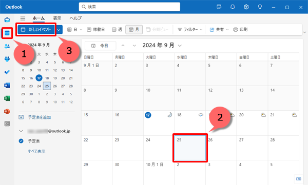Screen dimensions: 308x185
Task: Open the settings gear icon
Action: click(246, 7)
